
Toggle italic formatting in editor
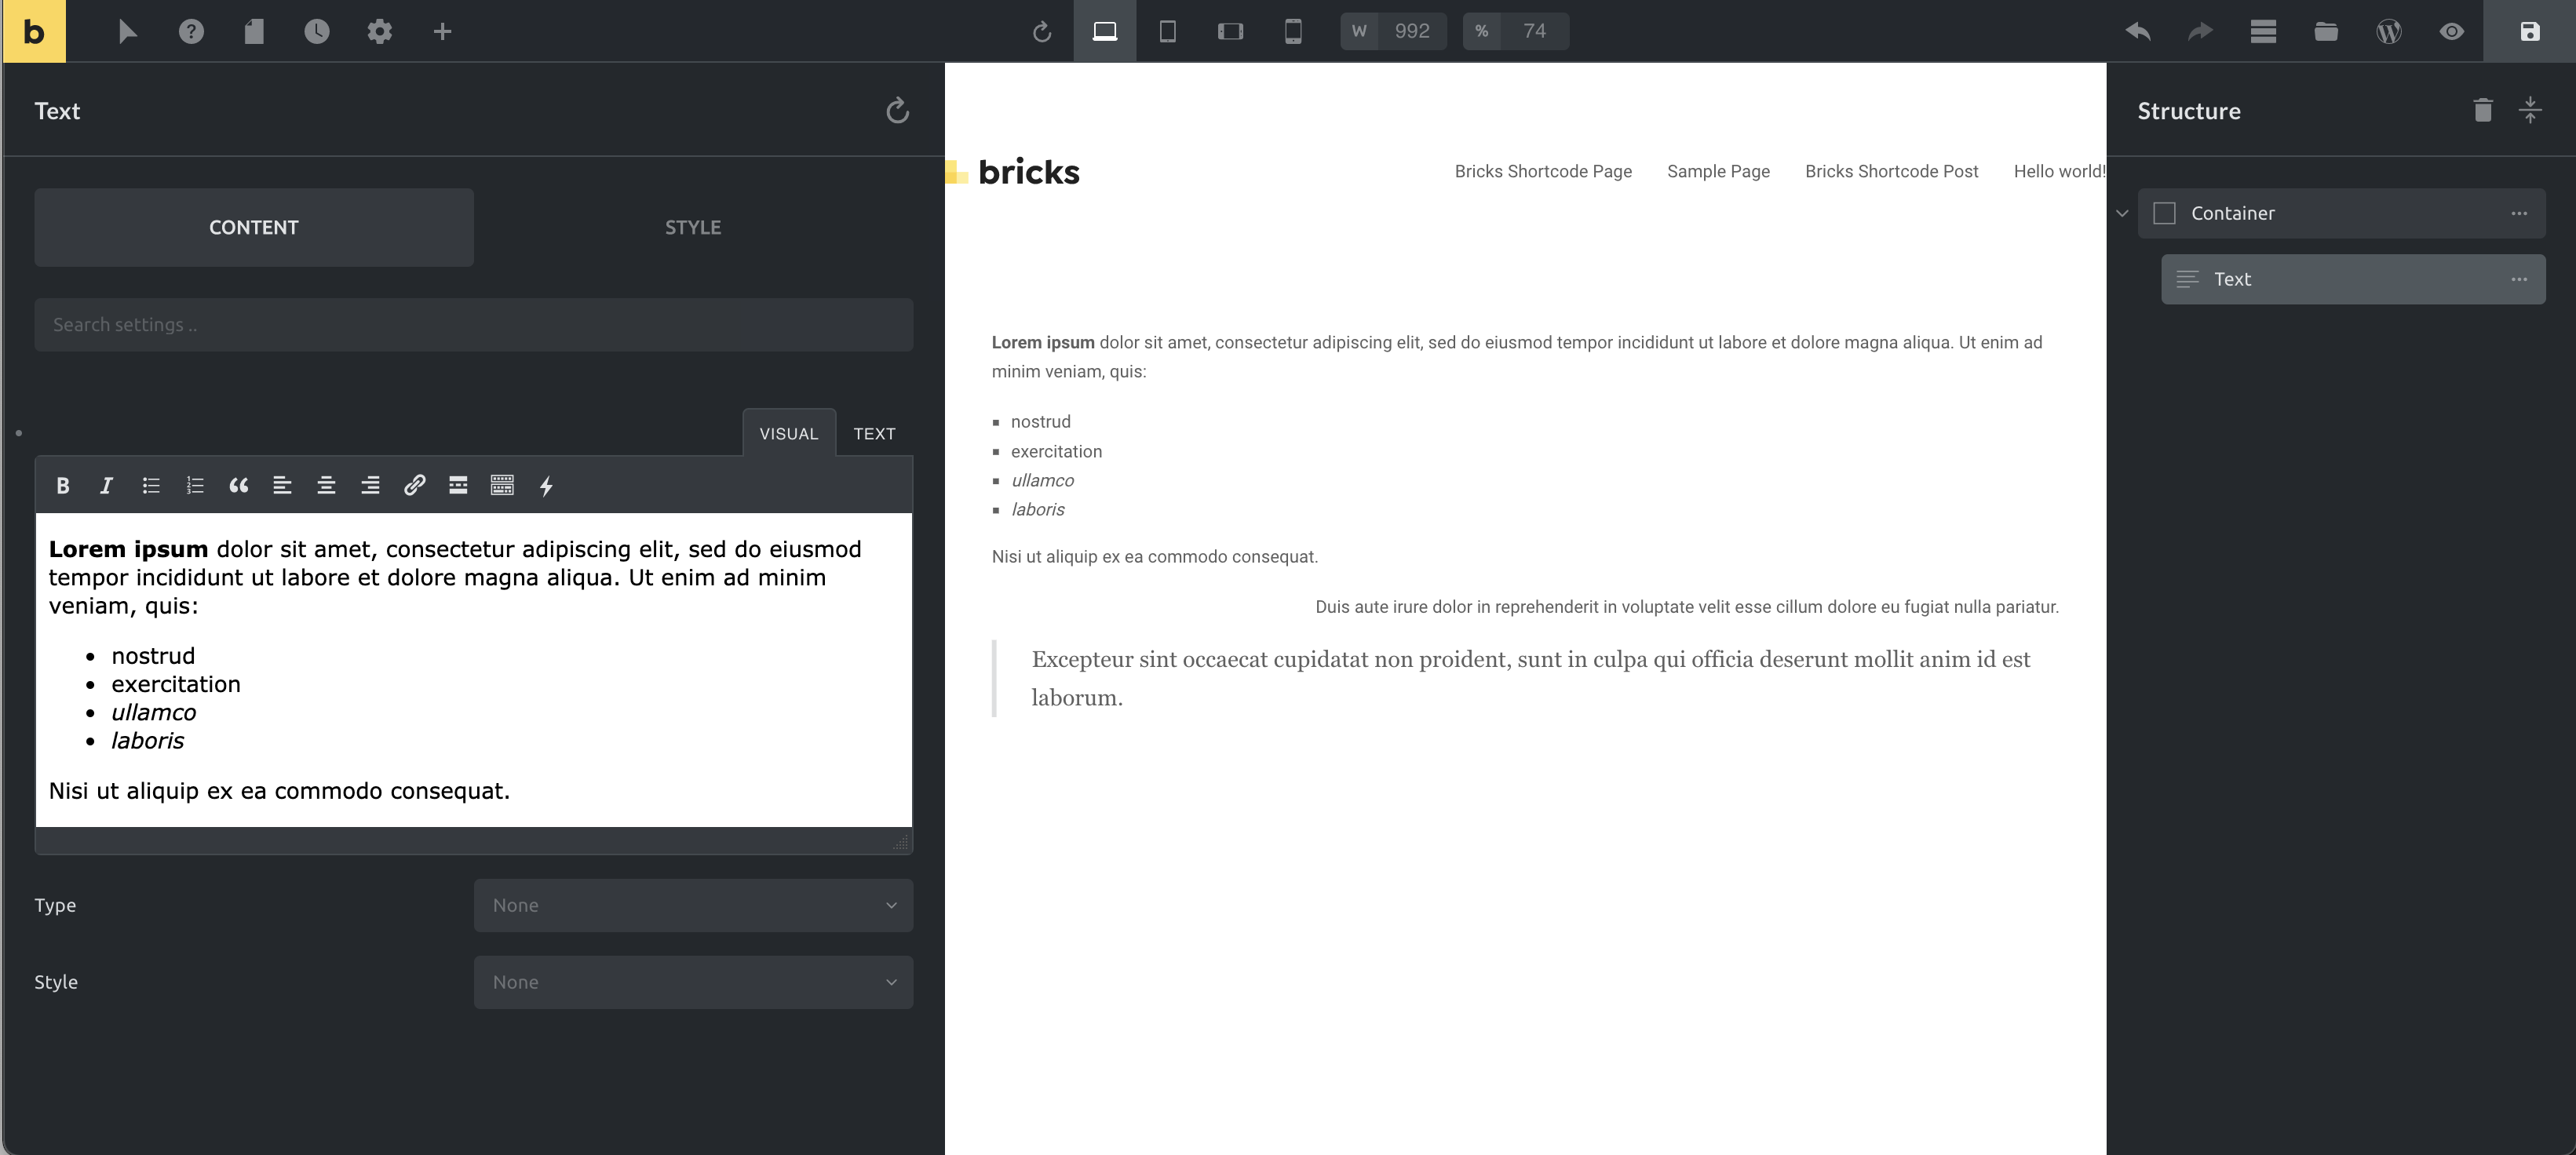(106, 485)
